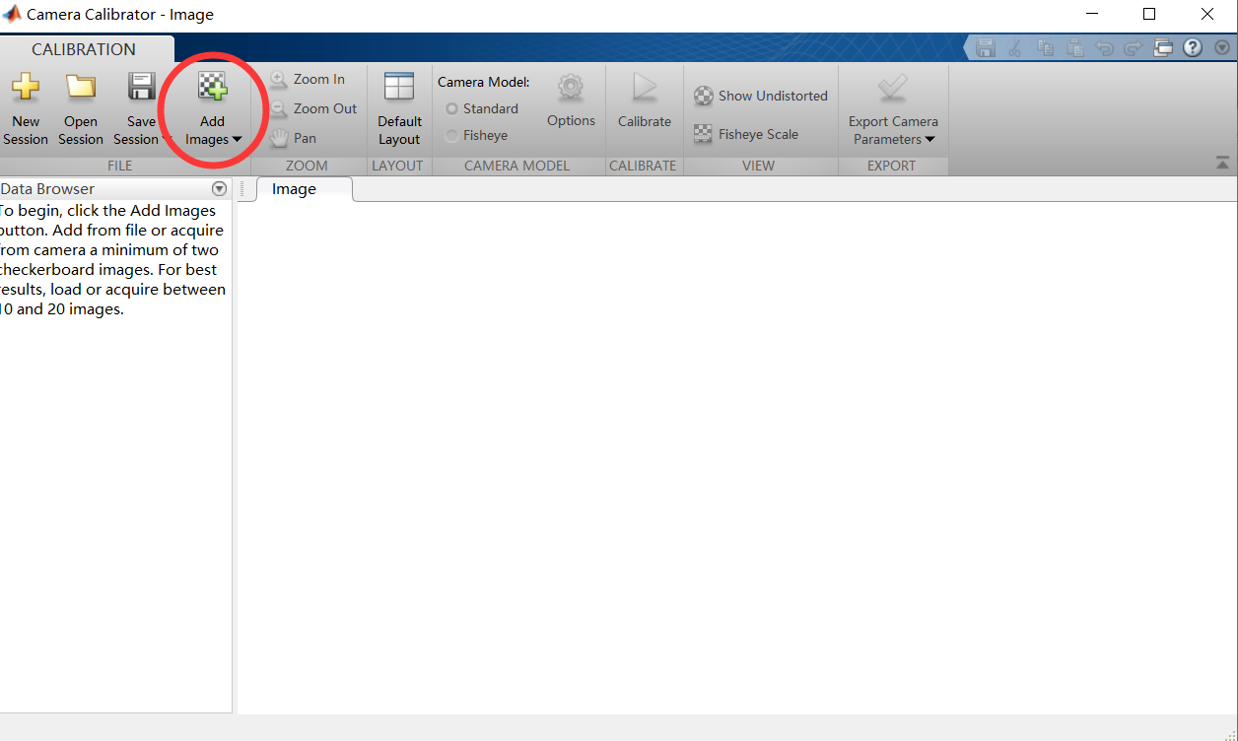Activate the Pan hand tool
Image resolution: width=1238 pixels, height=741 pixels.
tap(293, 138)
